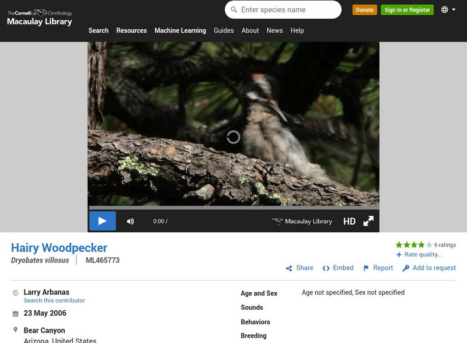Mute the video volume icon
This screenshot has width=467, height=343.
pos(130,221)
